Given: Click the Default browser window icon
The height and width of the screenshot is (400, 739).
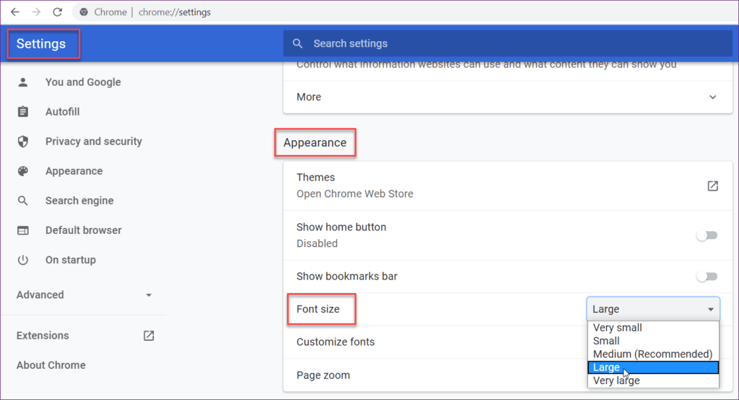Looking at the screenshot, I should pyautogui.click(x=22, y=230).
